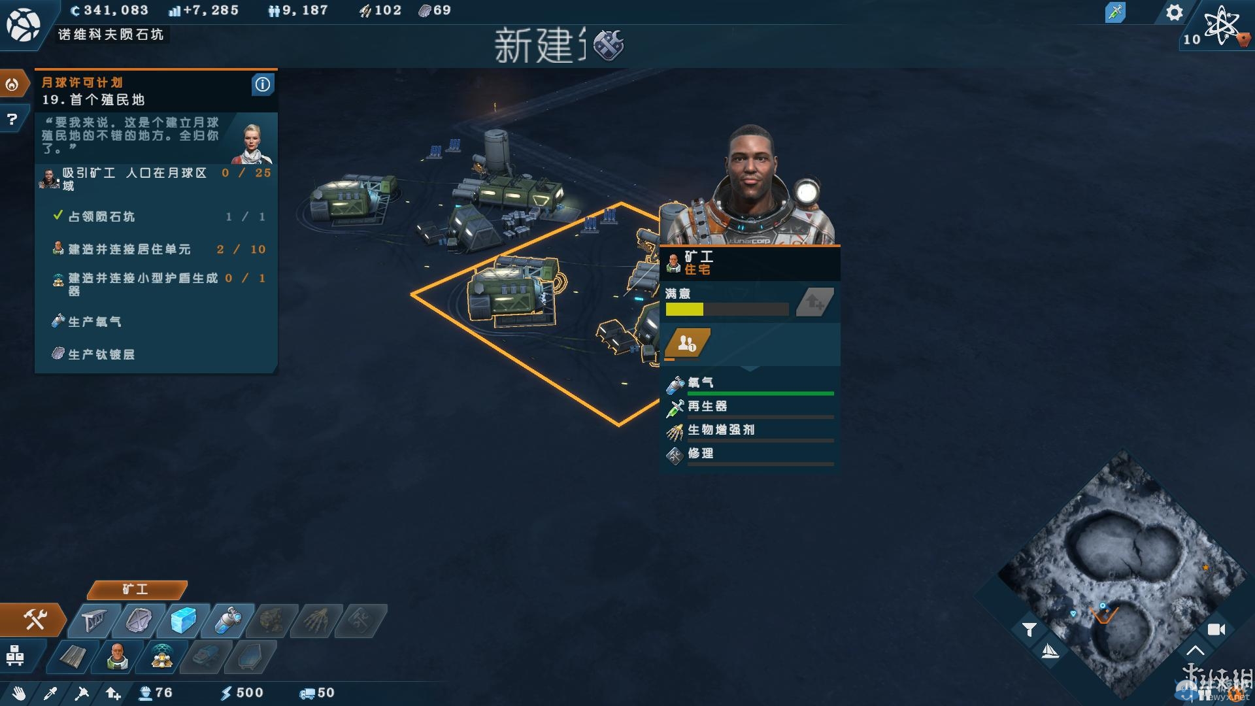Open the hammer and wrench construction menu
Image resolution: width=1255 pixels, height=706 pixels.
[33, 619]
